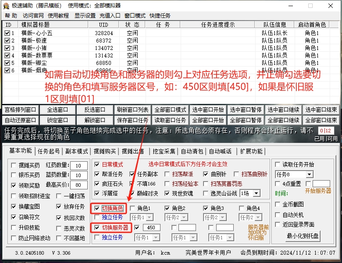Tick the 角色1 checkbox
This screenshot has width=342, height=263.
pyautogui.click(x=132, y=208)
